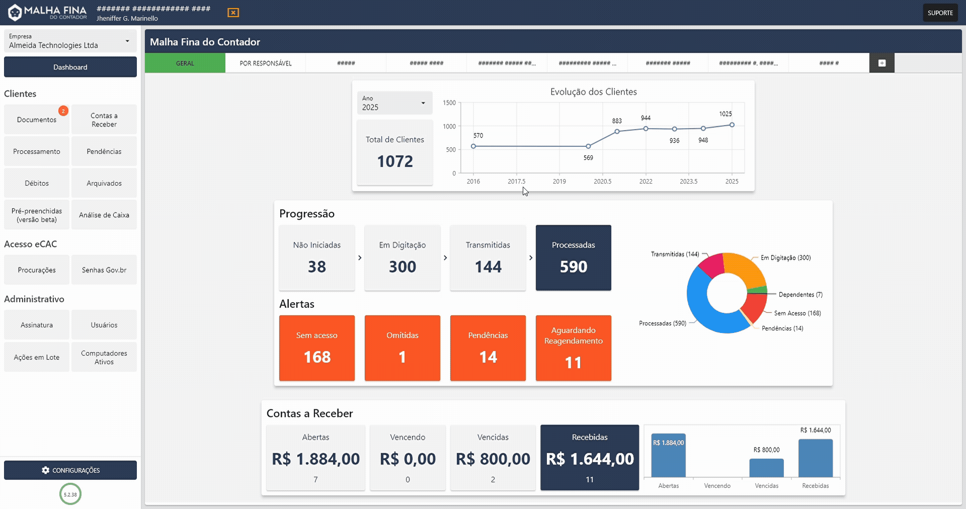The image size is (966, 509).
Task: Open the Ano year selector
Action: (394, 103)
